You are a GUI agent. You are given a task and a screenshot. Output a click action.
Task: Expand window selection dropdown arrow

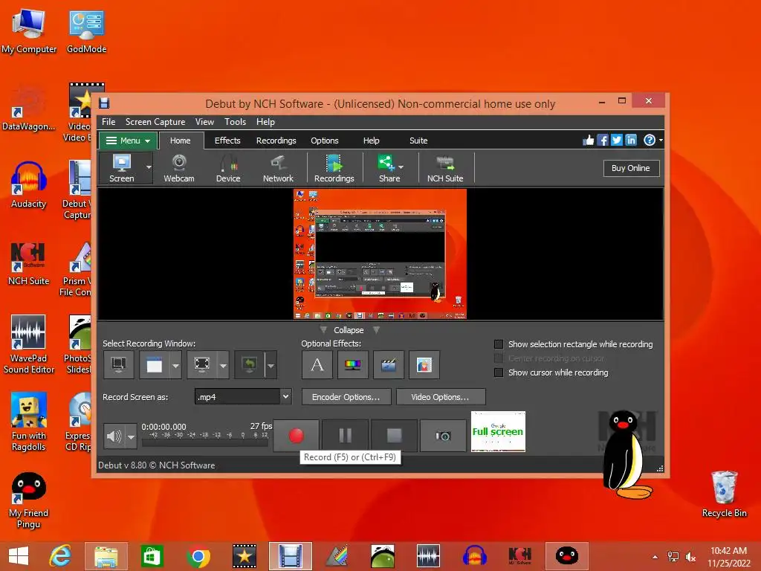pyautogui.click(x=175, y=365)
